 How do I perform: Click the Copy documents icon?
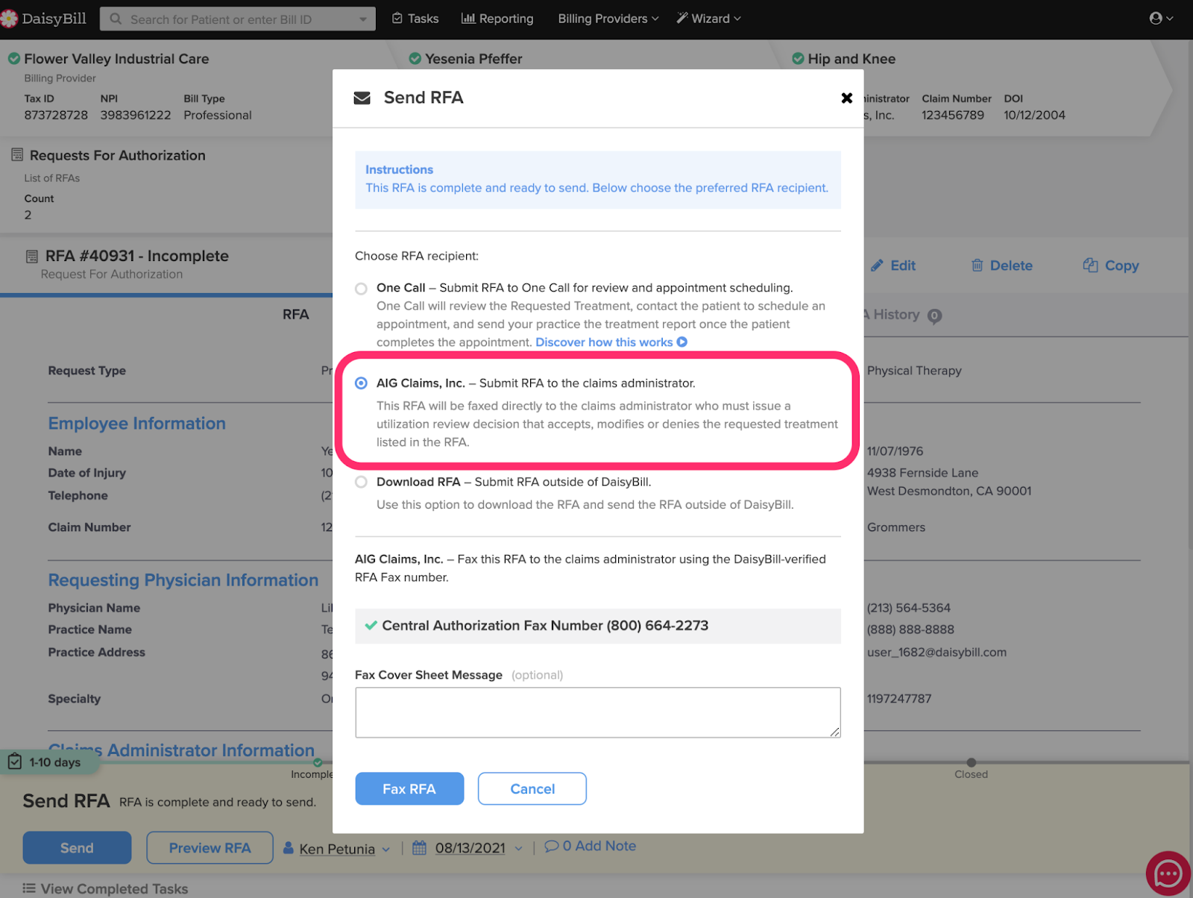1090,266
